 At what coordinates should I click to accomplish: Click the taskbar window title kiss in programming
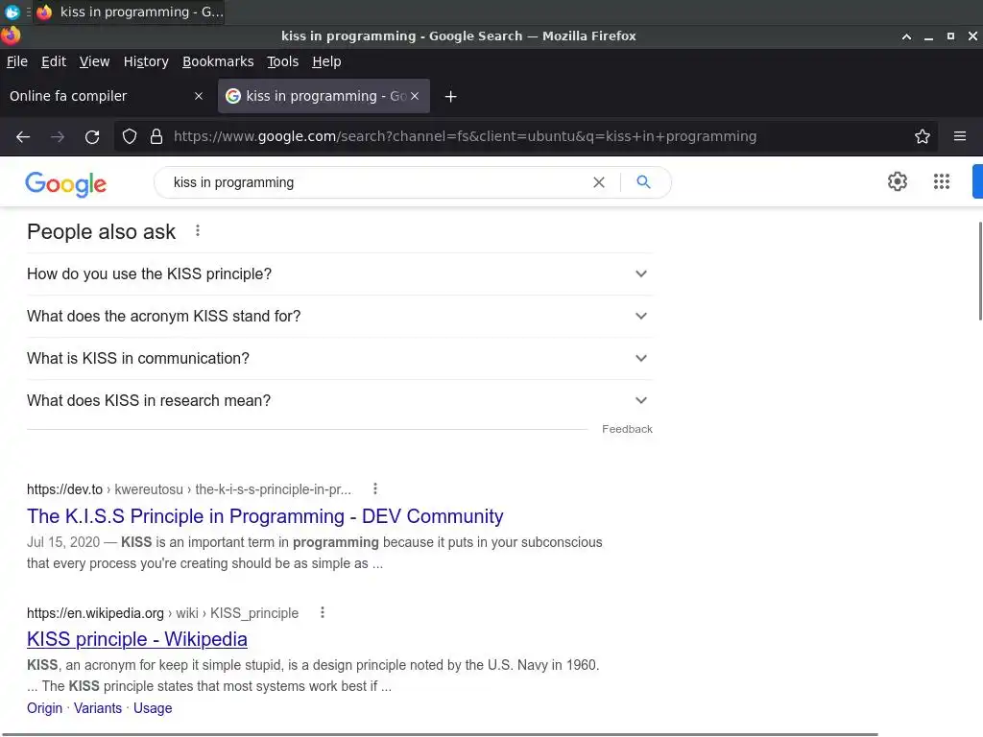tap(142, 12)
